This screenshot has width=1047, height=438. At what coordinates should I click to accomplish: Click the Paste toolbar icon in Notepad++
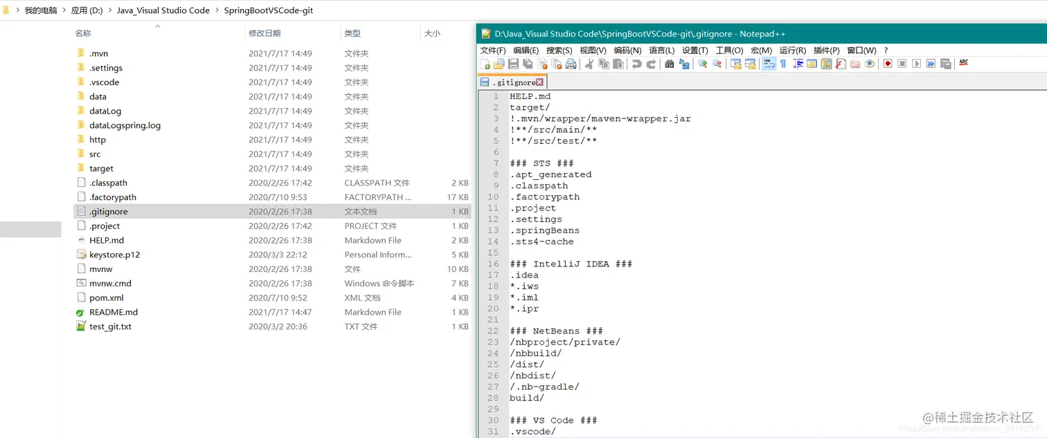coord(618,64)
